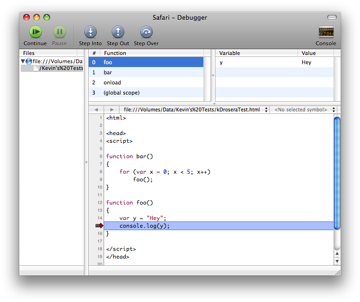The width and height of the screenshot is (360, 302).
Task: Click the function foo() code line
Action: tap(130, 203)
